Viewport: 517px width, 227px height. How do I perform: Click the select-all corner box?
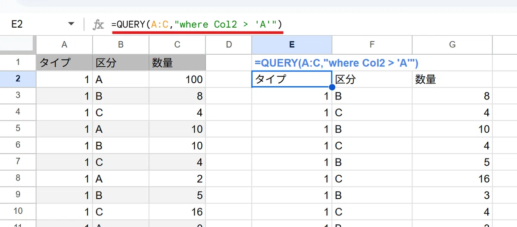(x=18, y=44)
